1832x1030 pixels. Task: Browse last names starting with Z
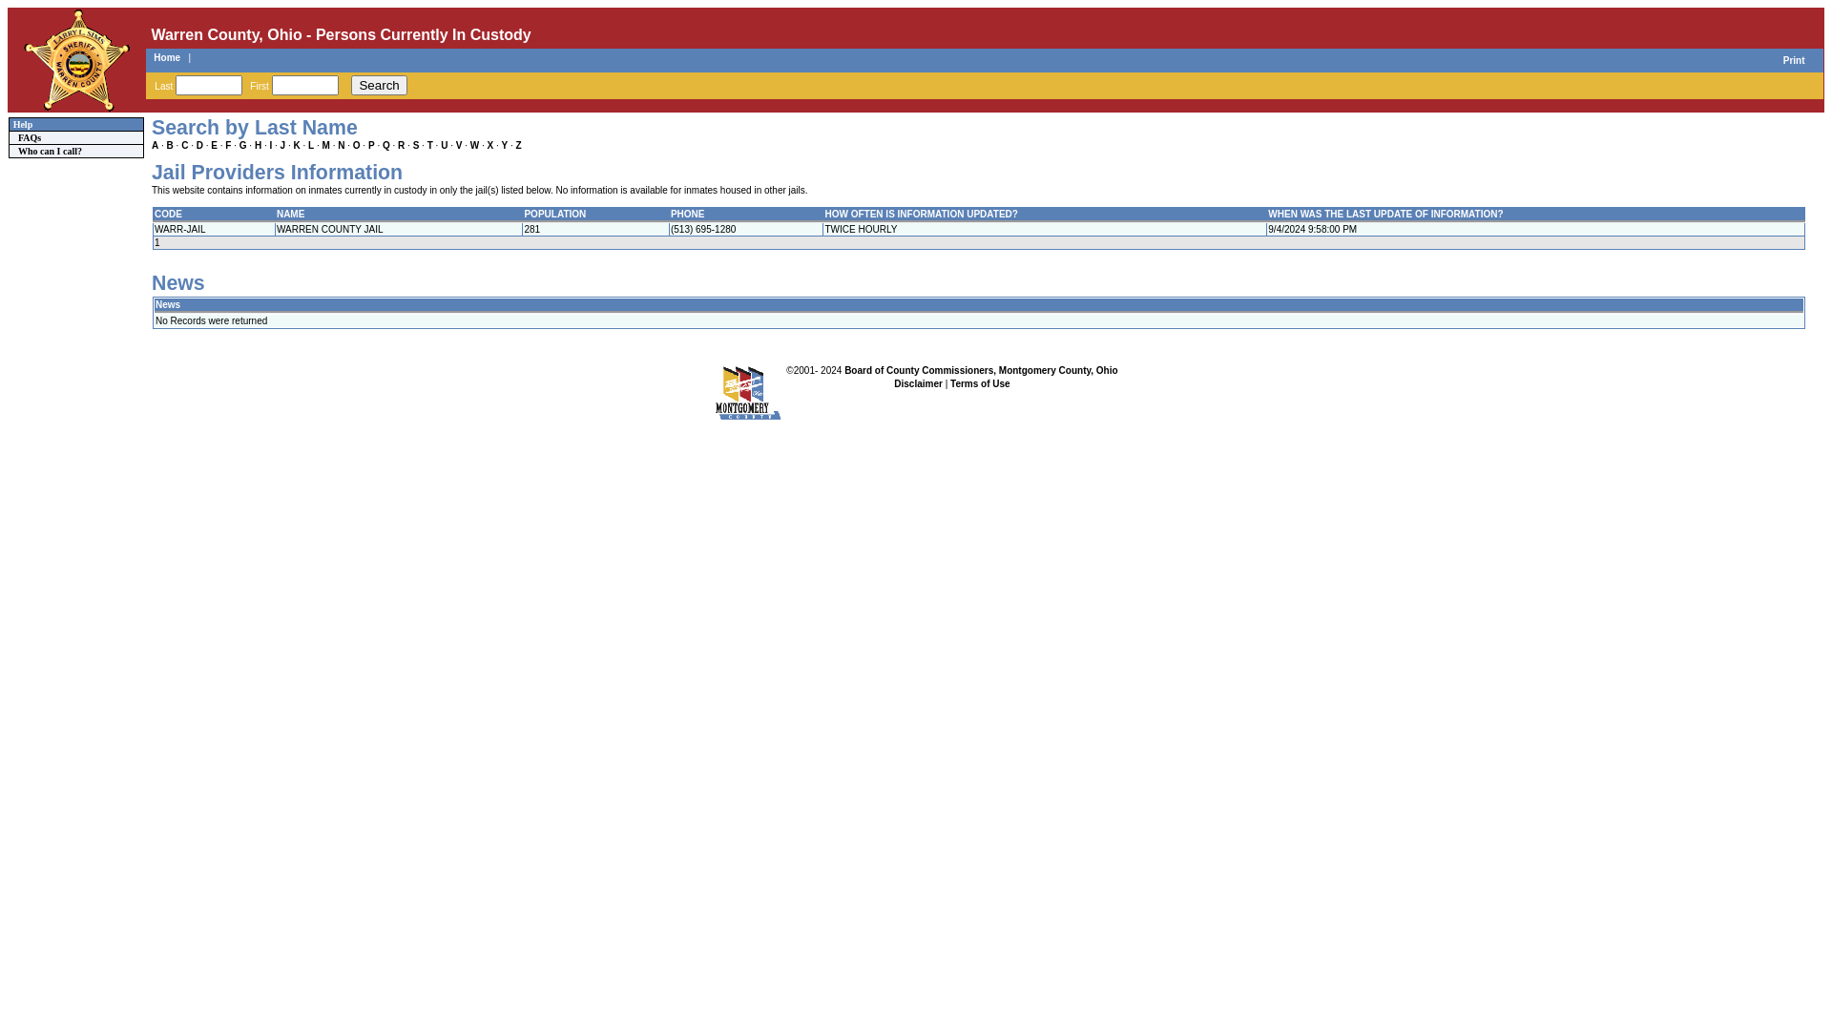point(518,146)
